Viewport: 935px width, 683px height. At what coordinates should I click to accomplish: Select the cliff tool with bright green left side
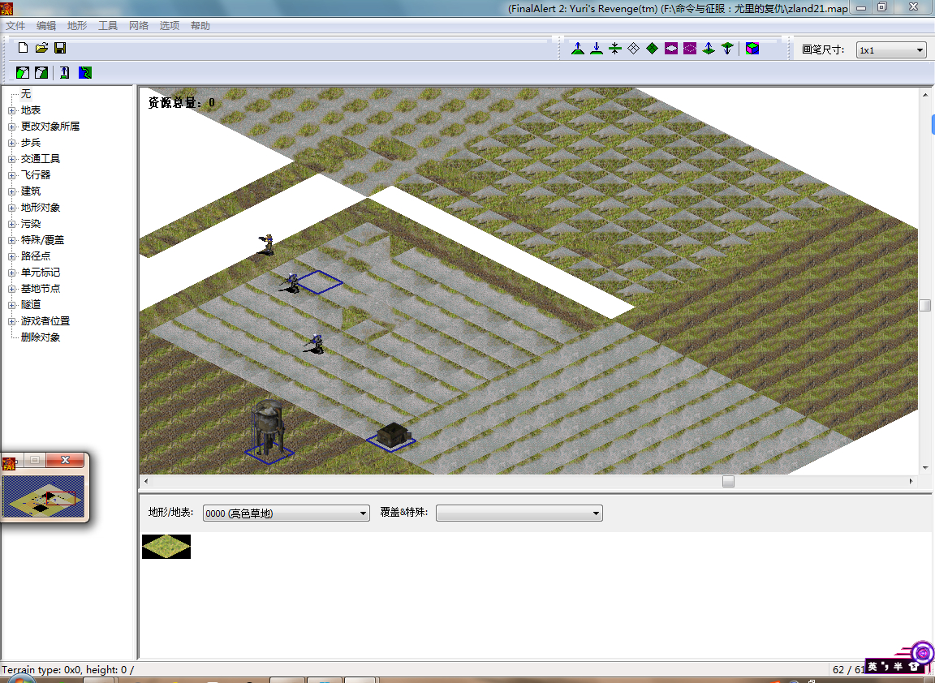[x=23, y=73]
